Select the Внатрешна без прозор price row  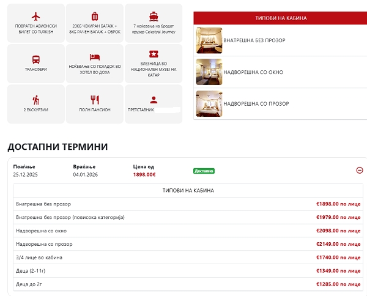188,204
